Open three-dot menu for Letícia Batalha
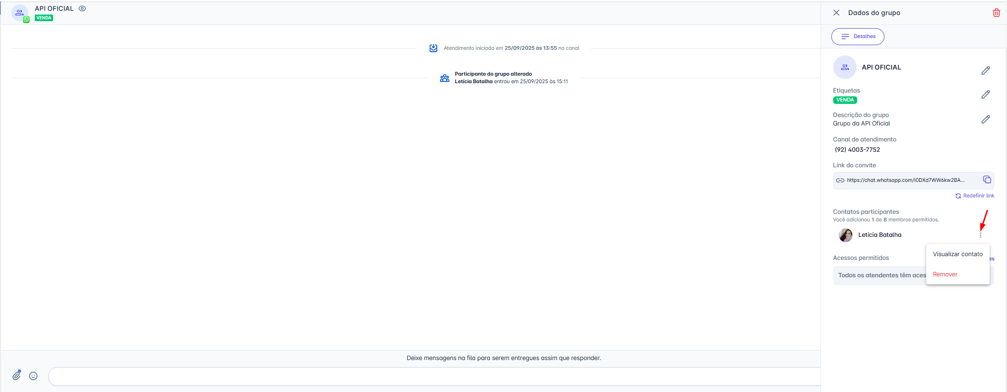1007x392 pixels. click(x=981, y=235)
